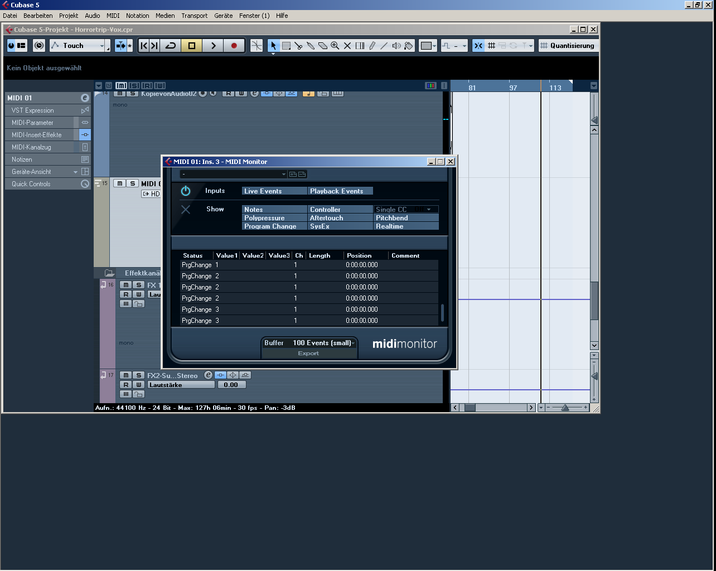Toggle Pitchbend display filter
Viewport: 716px width, 571px height.
click(407, 218)
